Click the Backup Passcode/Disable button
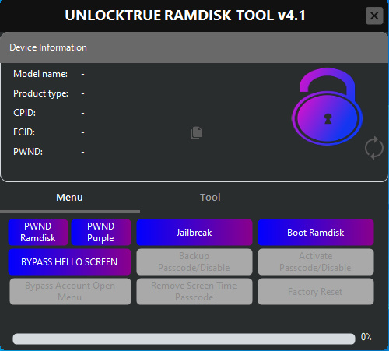Screen dimensions: 389x351 [194, 262]
